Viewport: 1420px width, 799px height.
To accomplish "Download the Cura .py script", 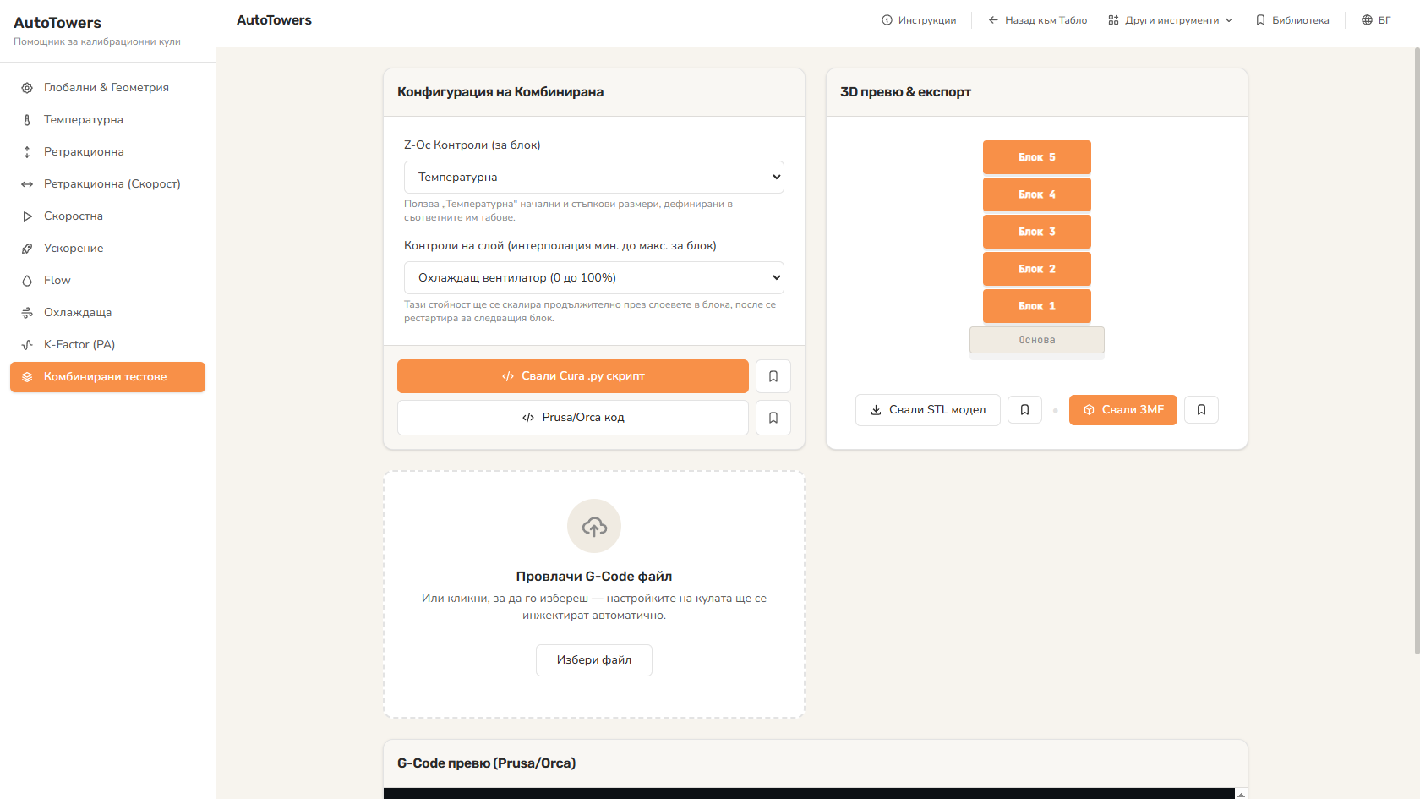I will pyautogui.click(x=573, y=376).
